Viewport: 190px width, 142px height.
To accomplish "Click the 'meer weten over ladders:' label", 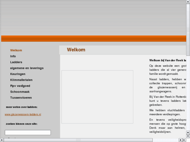I will tap(22, 107).
